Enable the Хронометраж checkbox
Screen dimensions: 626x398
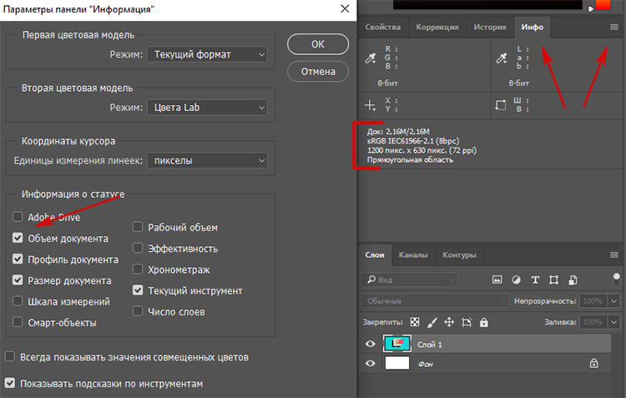(x=138, y=270)
